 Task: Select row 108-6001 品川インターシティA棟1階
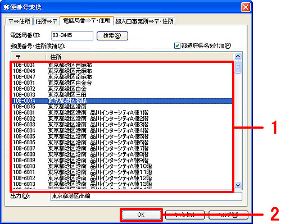coord(122,113)
